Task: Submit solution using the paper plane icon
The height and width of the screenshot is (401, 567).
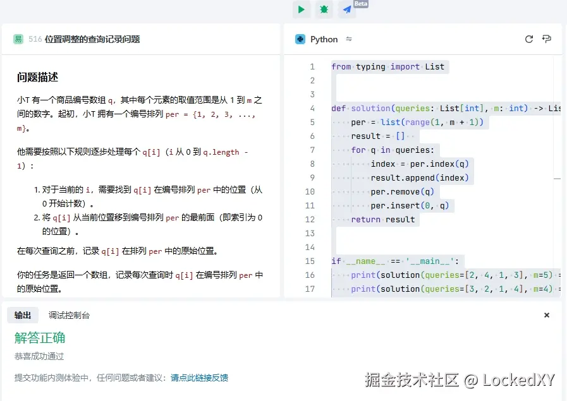Action: point(346,9)
